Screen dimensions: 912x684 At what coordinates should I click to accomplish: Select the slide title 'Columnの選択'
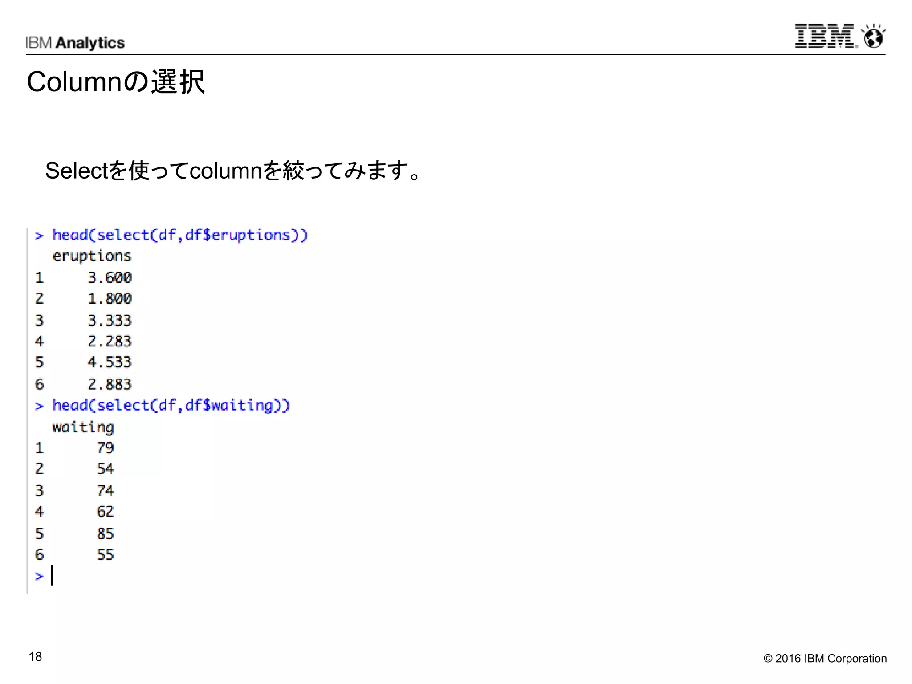(116, 82)
